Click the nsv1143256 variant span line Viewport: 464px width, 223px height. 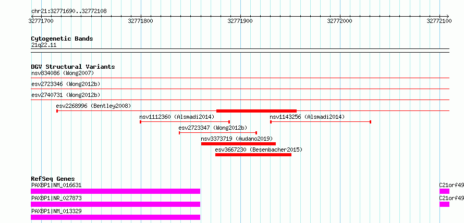pos(321,122)
